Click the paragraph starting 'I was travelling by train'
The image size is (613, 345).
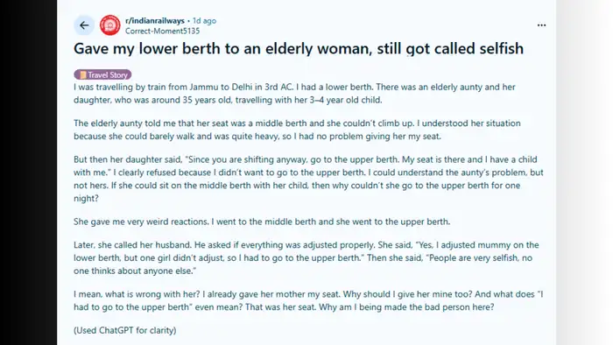tap(294, 94)
